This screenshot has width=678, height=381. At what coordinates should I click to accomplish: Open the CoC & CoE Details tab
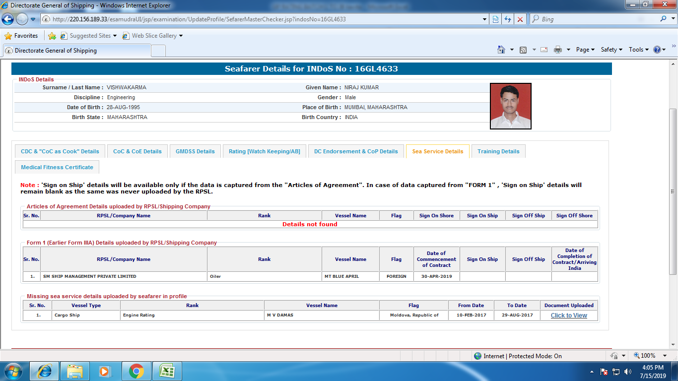point(137,151)
